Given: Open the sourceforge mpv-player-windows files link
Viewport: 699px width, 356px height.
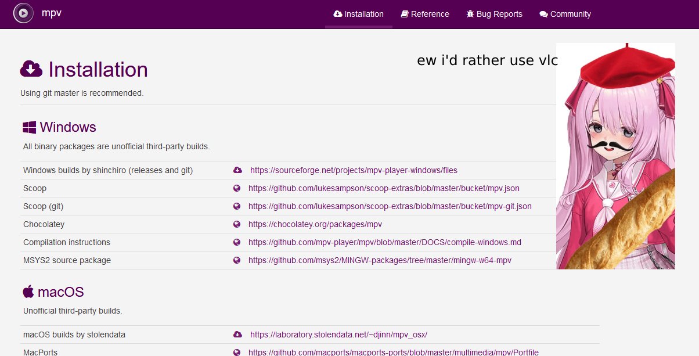Looking at the screenshot, I should (354, 170).
